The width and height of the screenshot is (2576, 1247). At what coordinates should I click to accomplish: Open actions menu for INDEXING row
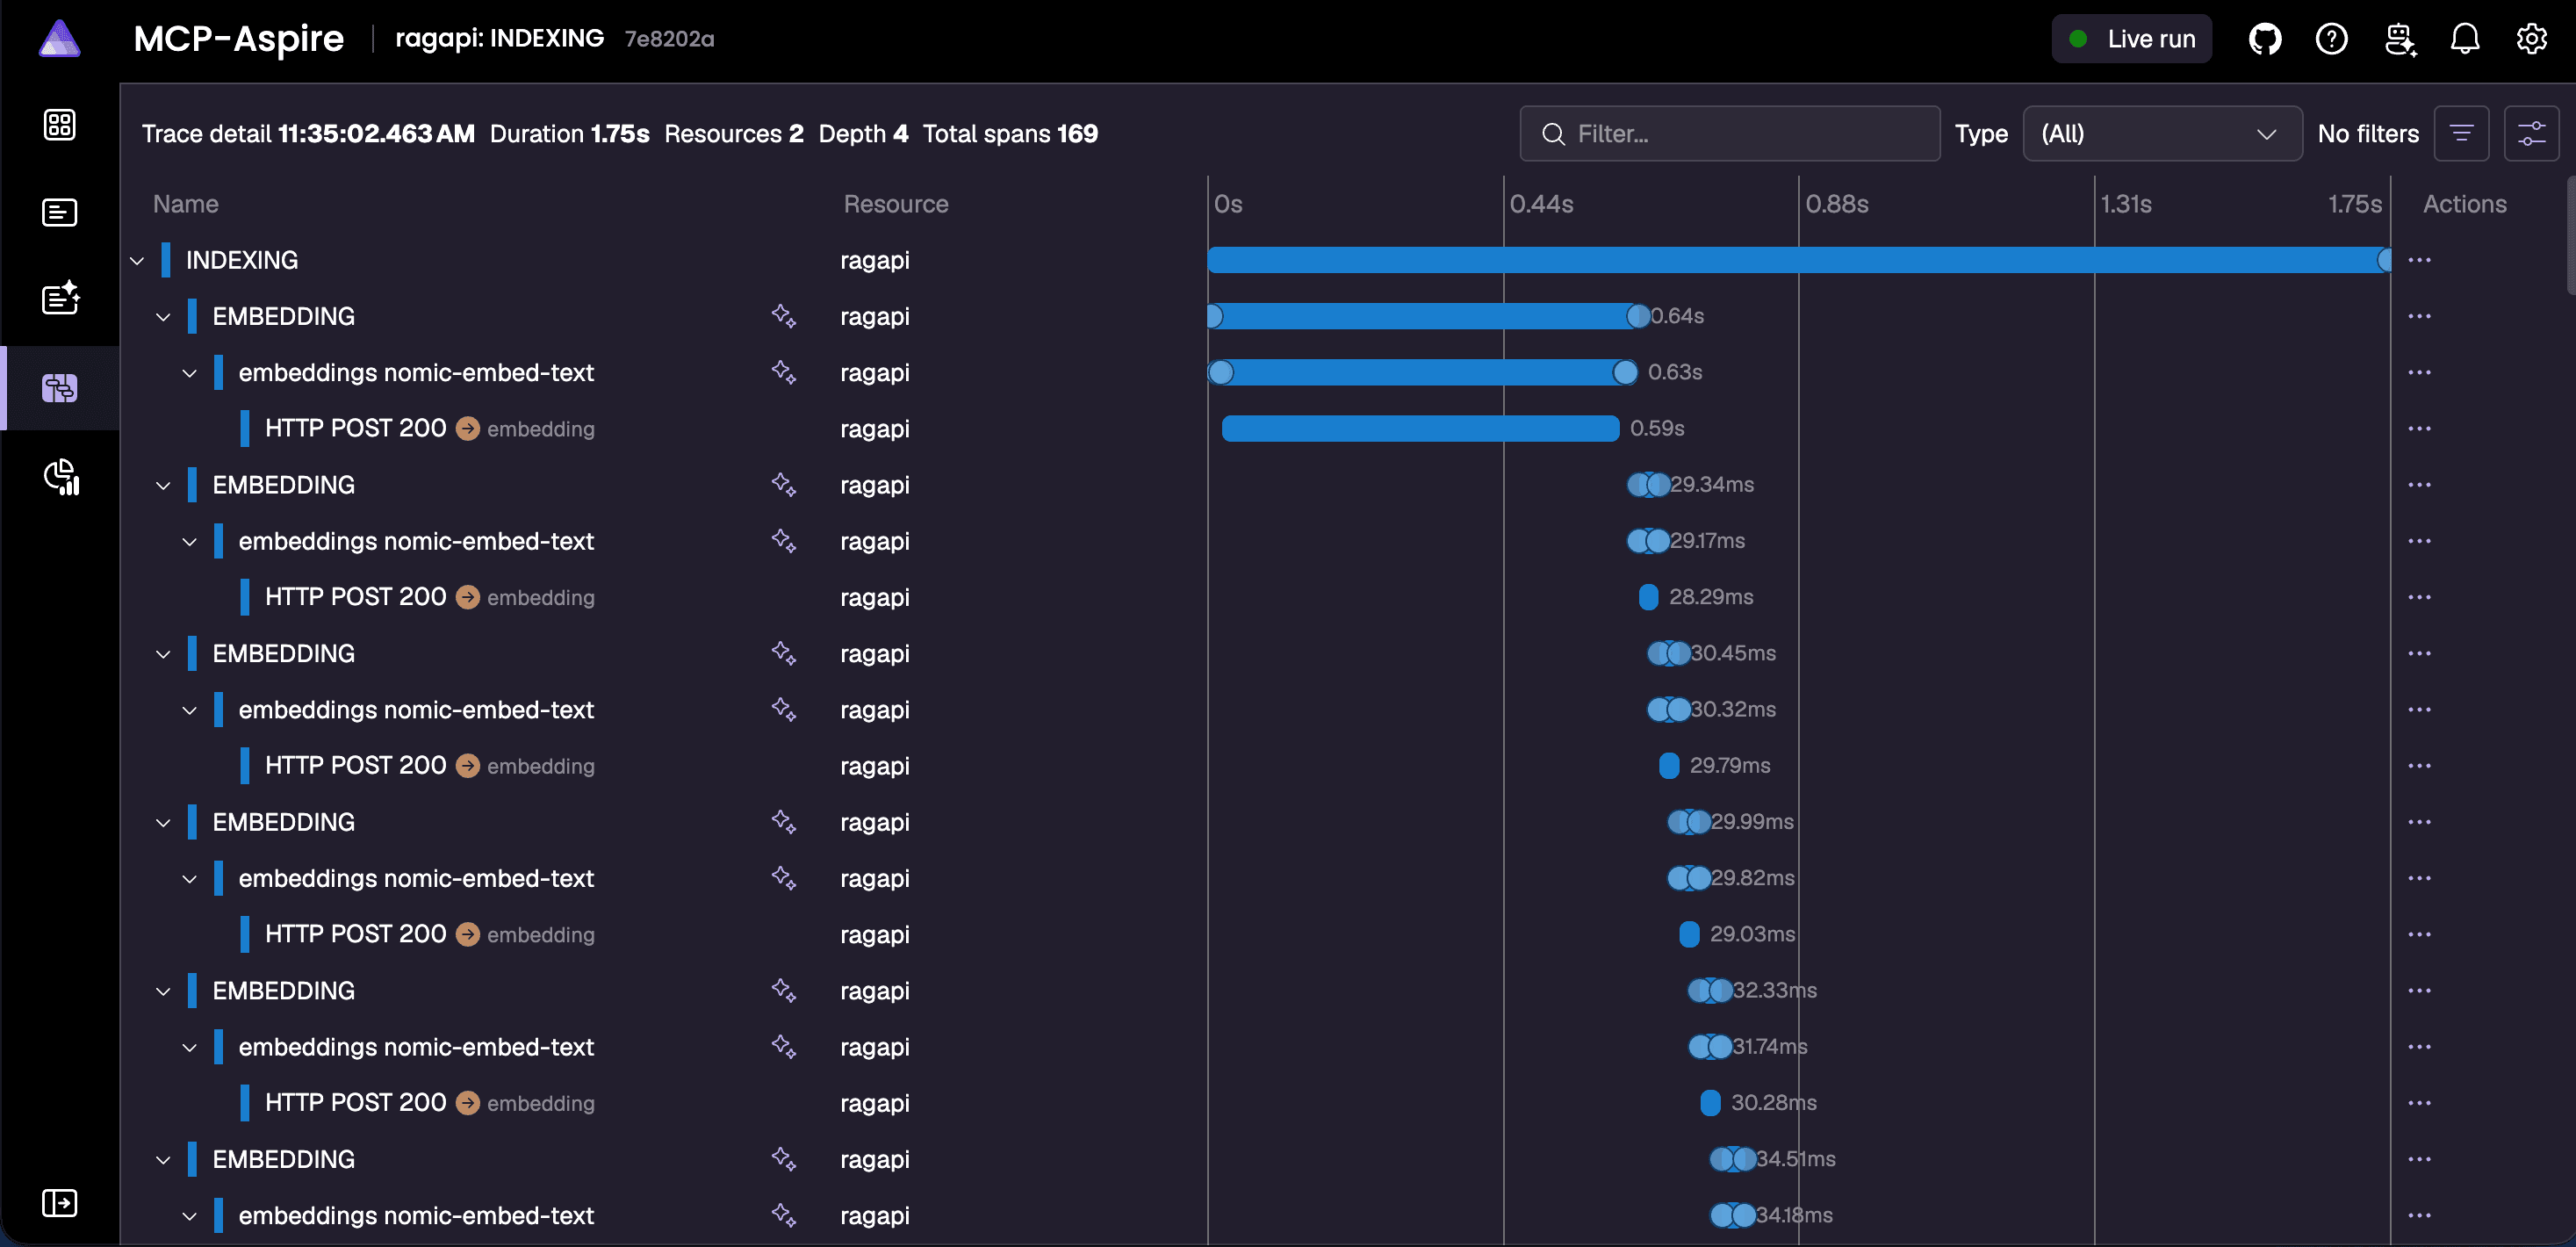tap(2419, 260)
